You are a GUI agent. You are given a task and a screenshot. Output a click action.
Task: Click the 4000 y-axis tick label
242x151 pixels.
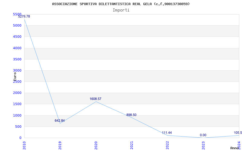17,48
